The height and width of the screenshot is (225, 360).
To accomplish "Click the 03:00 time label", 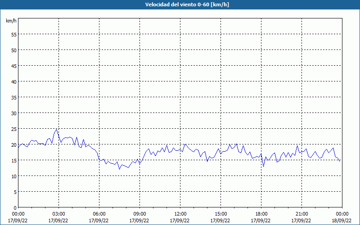I will [x=58, y=214].
